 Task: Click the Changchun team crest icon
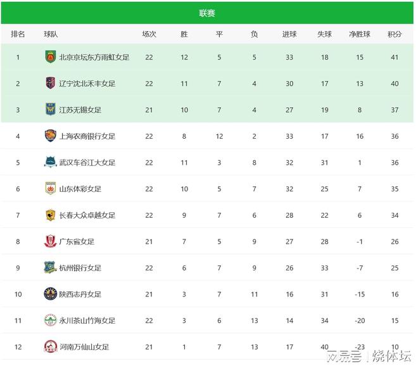point(50,215)
